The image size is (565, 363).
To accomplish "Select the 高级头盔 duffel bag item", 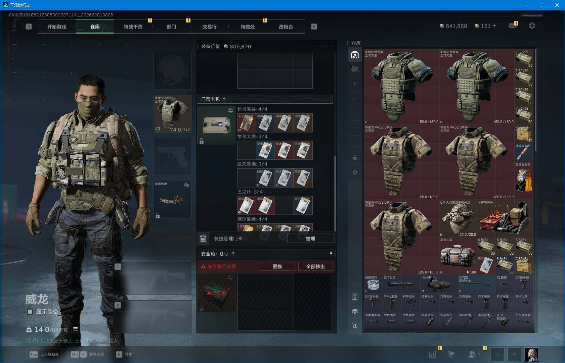I will (458, 256).
